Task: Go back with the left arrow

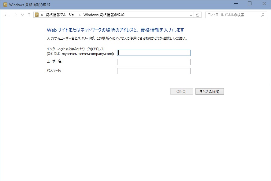Action: (x=6, y=15)
